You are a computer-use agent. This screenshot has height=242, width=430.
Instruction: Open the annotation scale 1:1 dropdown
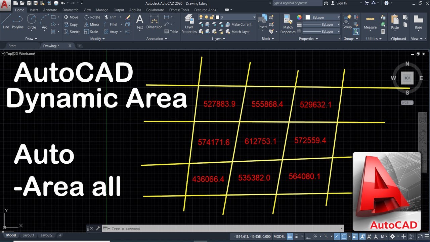click(x=384, y=236)
